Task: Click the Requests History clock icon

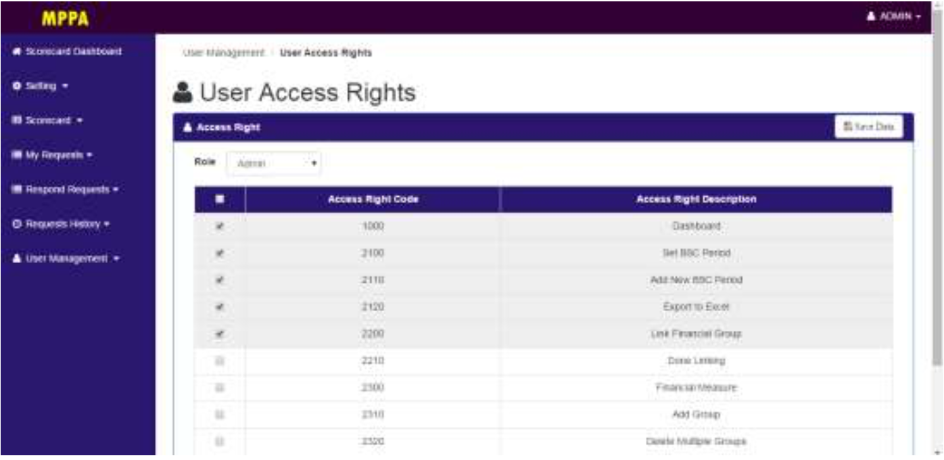Action: click(17, 225)
